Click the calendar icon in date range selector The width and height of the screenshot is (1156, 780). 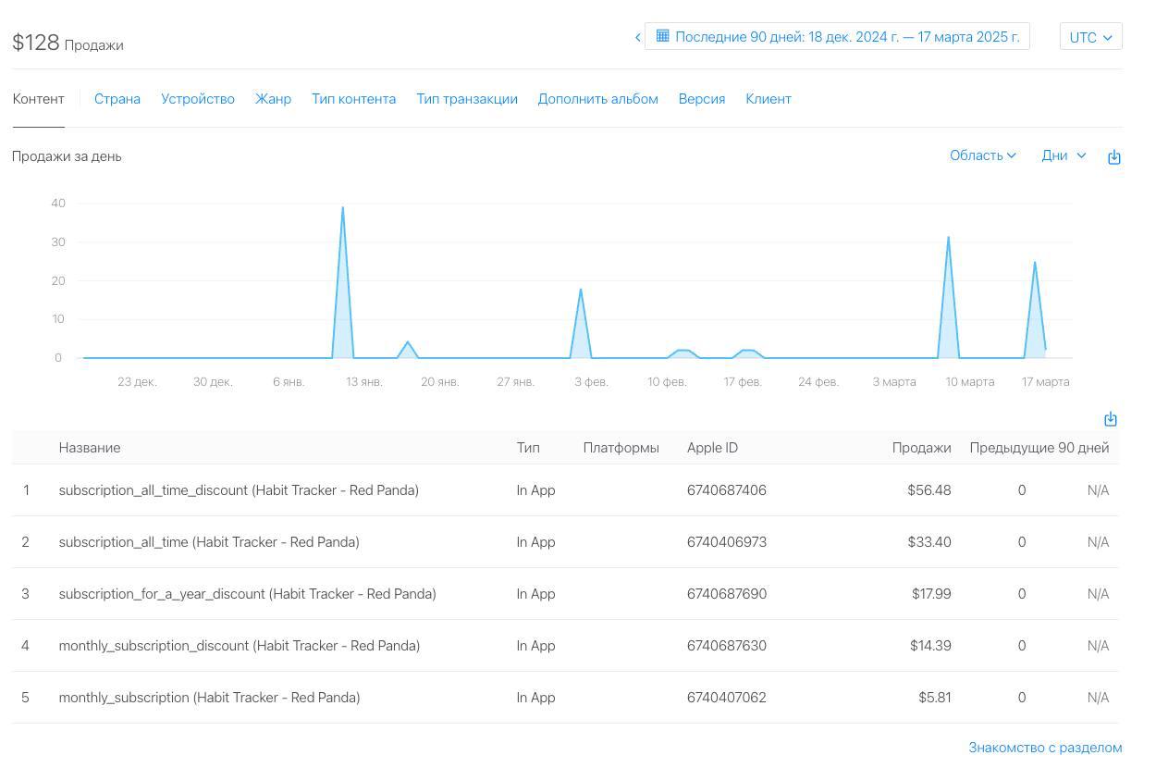[662, 36]
